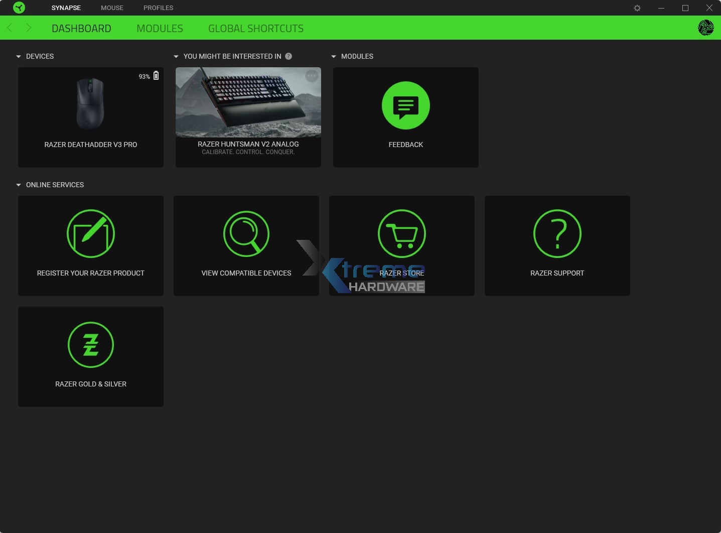This screenshot has width=721, height=533.
Task: Collapse the You Might Be Interested In section
Action: click(x=176, y=57)
